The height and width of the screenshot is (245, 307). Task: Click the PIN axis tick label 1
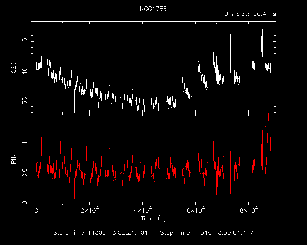25,143
